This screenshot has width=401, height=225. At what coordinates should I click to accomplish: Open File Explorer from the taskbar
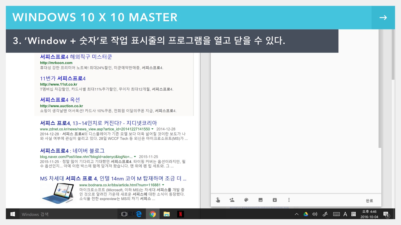(167, 214)
